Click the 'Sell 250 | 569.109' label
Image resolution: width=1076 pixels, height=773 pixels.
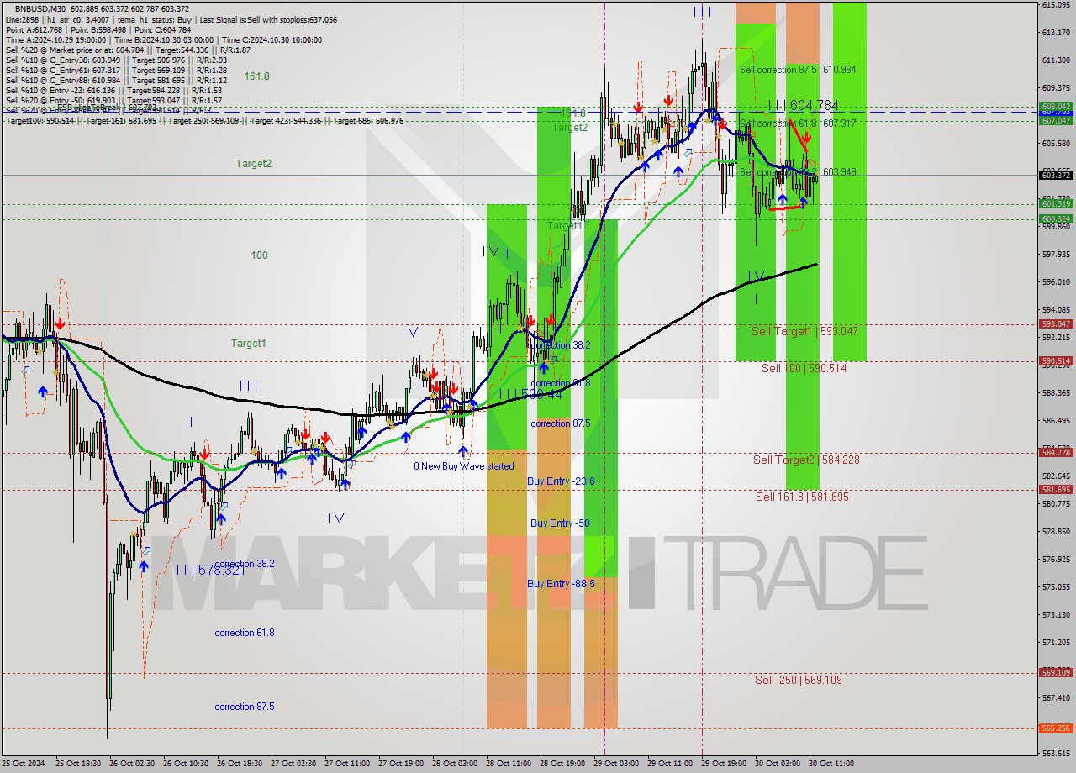(798, 680)
